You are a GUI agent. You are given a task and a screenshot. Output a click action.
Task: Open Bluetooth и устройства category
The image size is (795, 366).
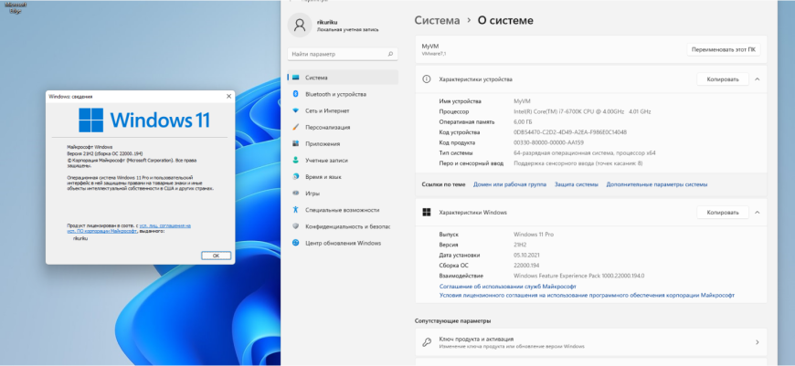[343, 94]
